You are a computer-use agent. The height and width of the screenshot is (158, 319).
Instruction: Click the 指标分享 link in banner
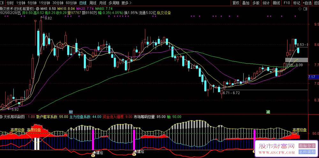[307, 146]
